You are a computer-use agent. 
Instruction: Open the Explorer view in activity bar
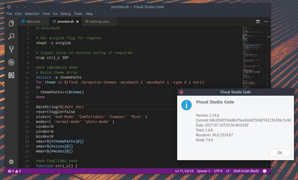coord(11,23)
